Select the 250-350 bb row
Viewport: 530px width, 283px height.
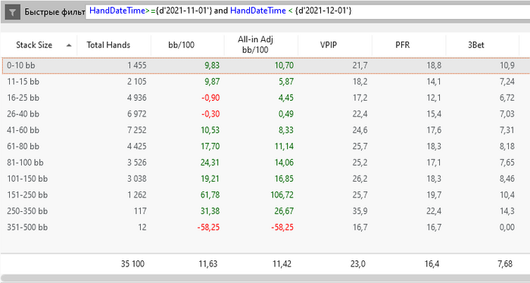coord(265,211)
